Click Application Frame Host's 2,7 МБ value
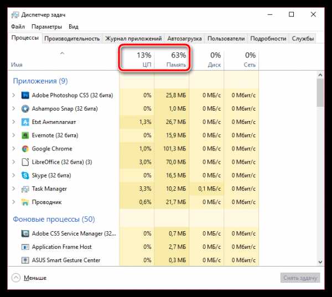The width and height of the screenshot is (332, 297). pyautogui.click(x=177, y=247)
